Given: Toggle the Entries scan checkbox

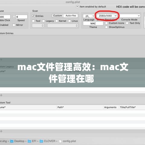Looking at the screenshot, I should click(33, 16).
